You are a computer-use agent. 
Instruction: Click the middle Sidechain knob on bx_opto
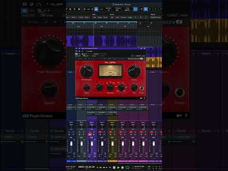pos(110,87)
